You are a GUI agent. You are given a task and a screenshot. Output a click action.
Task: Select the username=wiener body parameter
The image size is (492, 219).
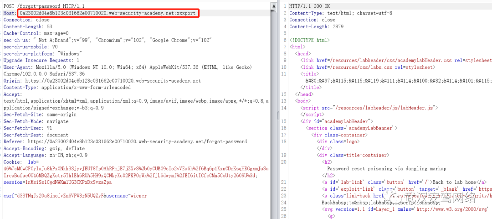click(126, 196)
